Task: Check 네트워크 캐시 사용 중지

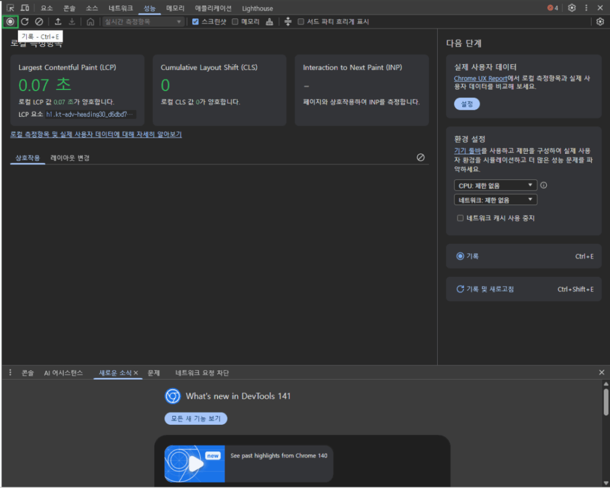Action: [460, 217]
